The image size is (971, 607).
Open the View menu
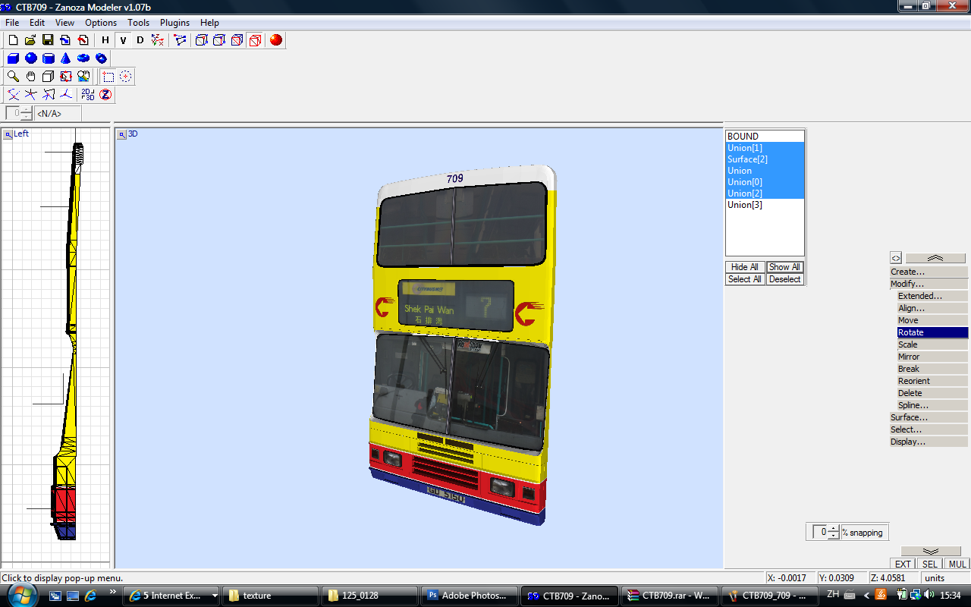64,23
